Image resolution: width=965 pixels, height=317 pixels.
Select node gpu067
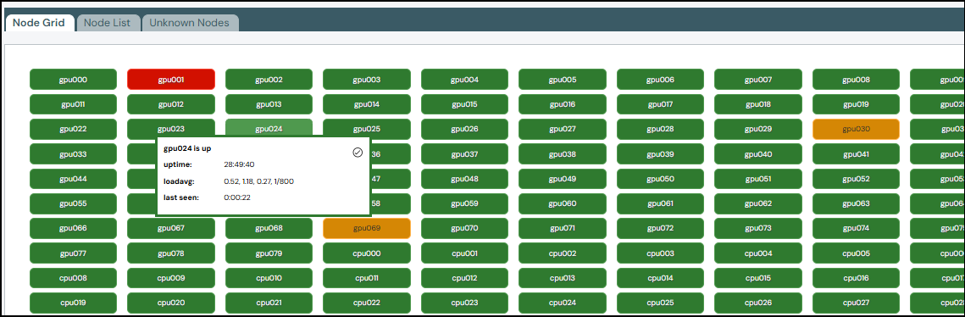coord(171,228)
